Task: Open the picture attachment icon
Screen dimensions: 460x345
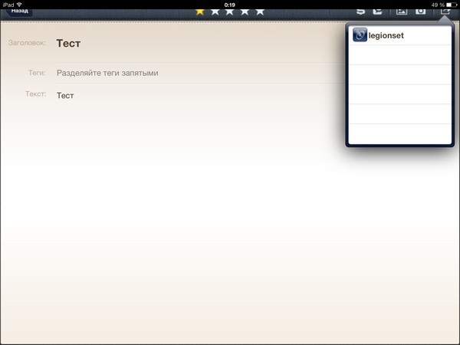Action: coord(401,11)
